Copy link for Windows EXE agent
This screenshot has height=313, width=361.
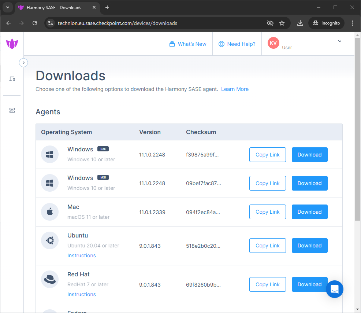(x=268, y=155)
